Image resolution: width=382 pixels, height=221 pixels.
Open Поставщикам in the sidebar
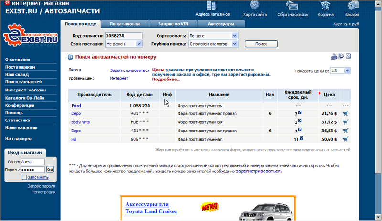[x=20, y=67]
